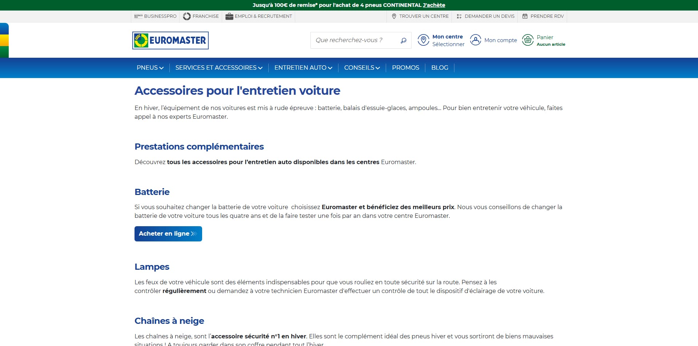Click the Euromaster logo
698x346 pixels.
pyautogui.click(x=170, y=40)
